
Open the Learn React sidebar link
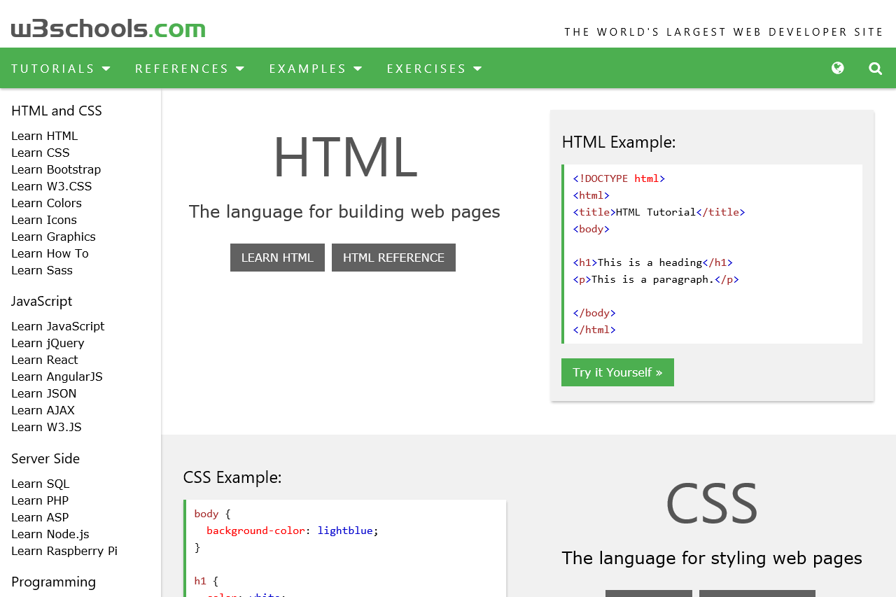coord(44,360)
